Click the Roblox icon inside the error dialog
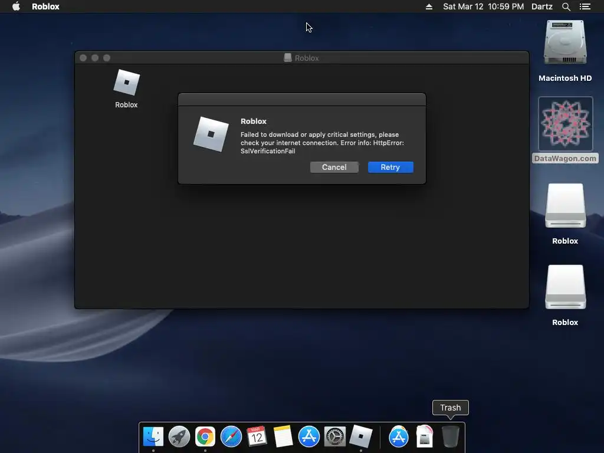This screenshot has width=604, height=453. point(211,134)
